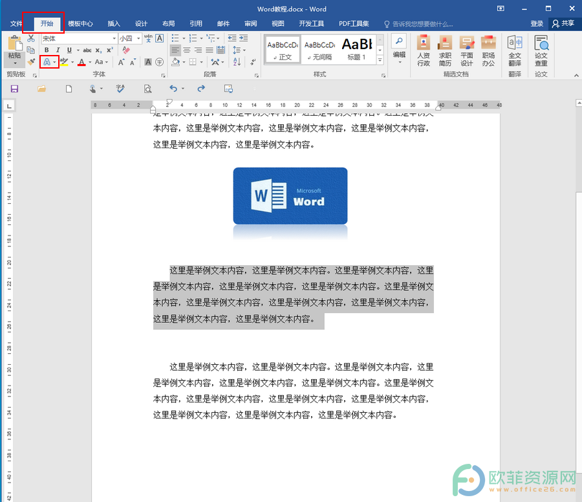
Task: Toggle character shading
Action: (148, 62)
